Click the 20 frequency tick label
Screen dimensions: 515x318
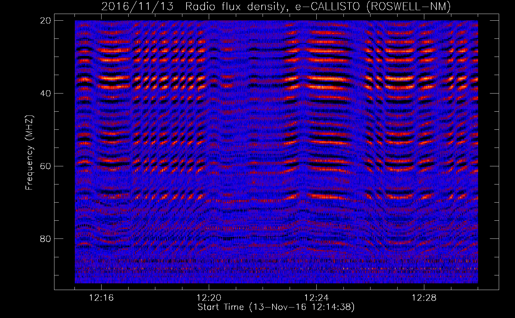46,21
